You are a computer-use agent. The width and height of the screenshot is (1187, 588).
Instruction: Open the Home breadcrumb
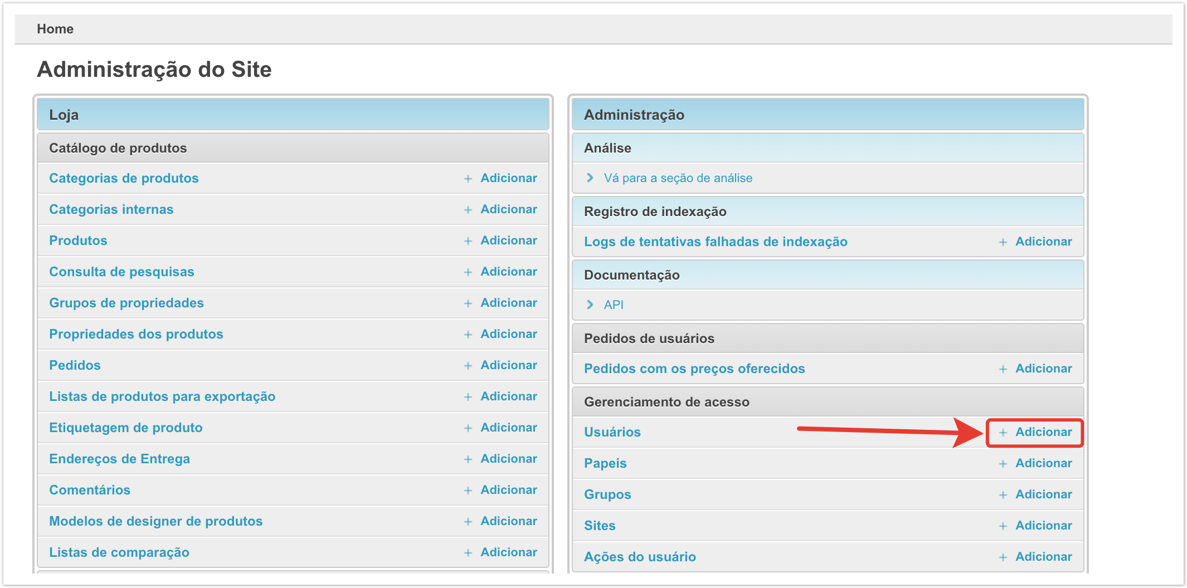[x=55, y=29]
